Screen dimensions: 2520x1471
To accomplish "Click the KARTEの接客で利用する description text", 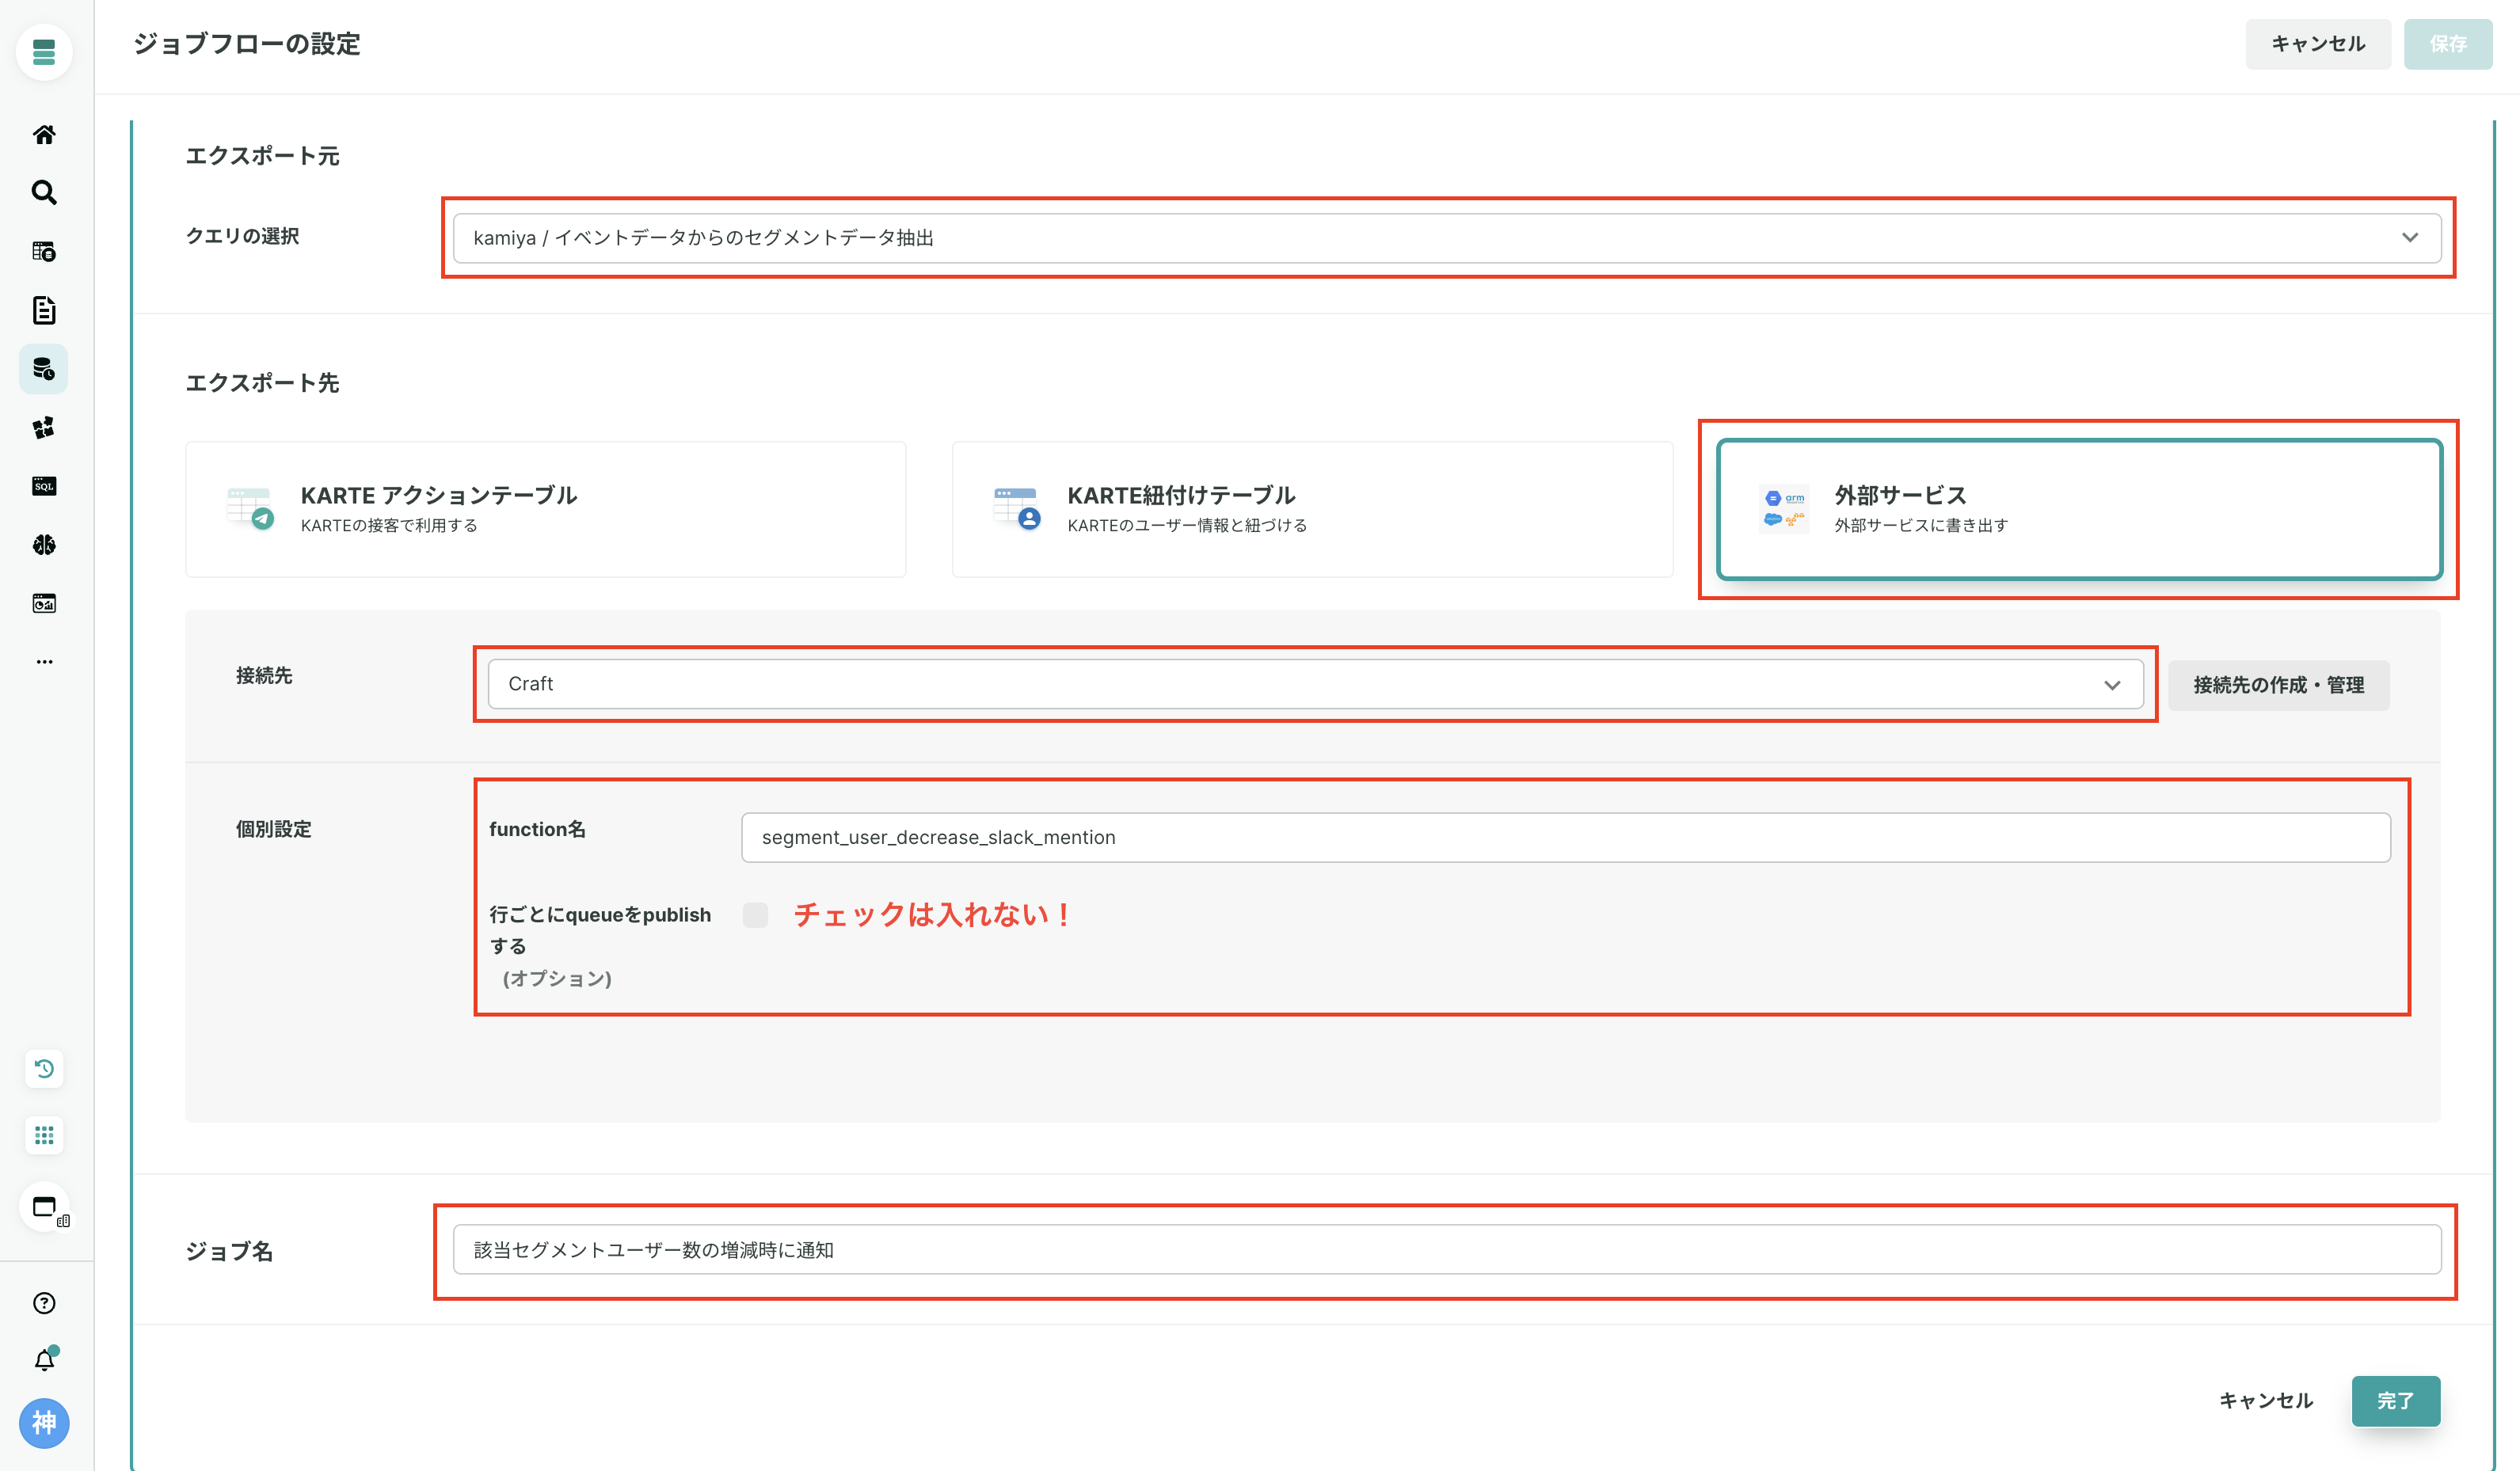I will coord(389,525).
